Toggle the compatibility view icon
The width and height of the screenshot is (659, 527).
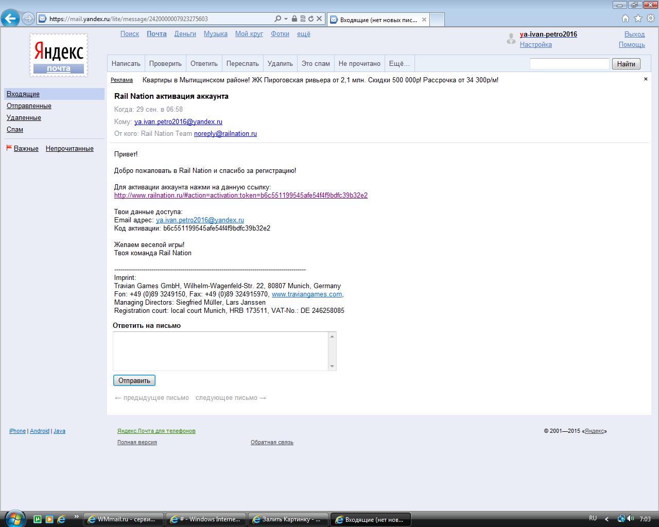(x=303, y=19)
